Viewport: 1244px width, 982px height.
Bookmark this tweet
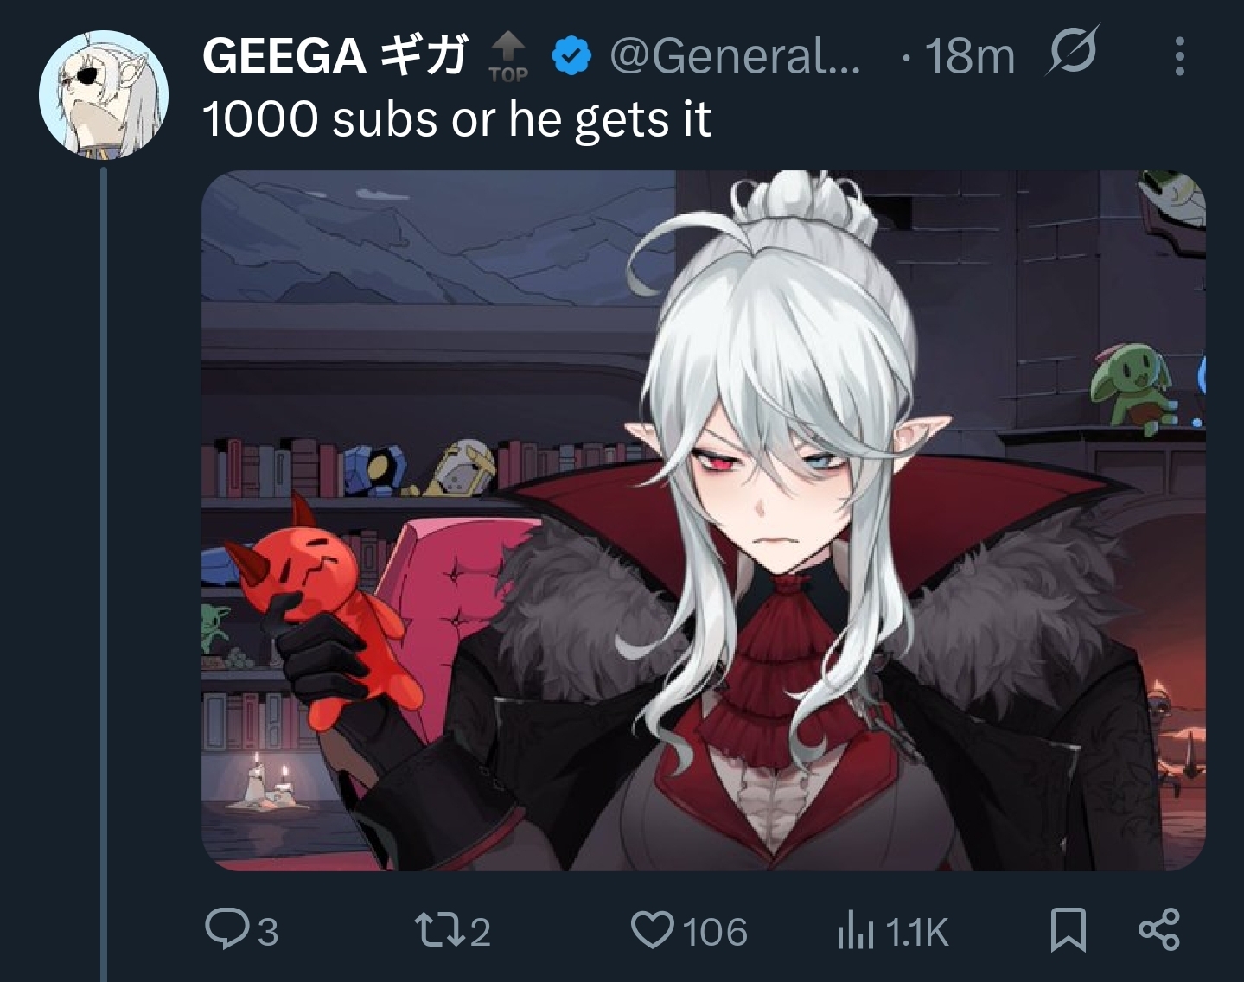pyautogui.click(x=1068, y=931)
